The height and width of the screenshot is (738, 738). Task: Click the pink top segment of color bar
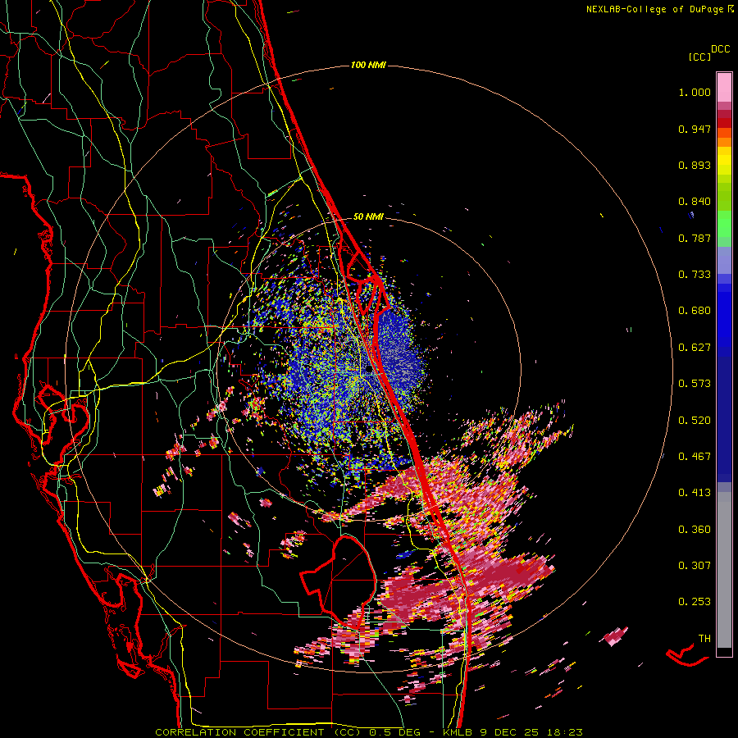(x=724, y=87)
